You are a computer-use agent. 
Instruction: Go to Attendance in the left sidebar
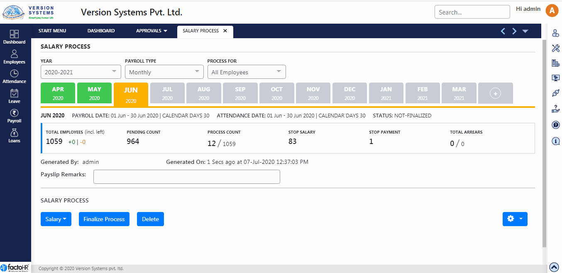point(14,76)
